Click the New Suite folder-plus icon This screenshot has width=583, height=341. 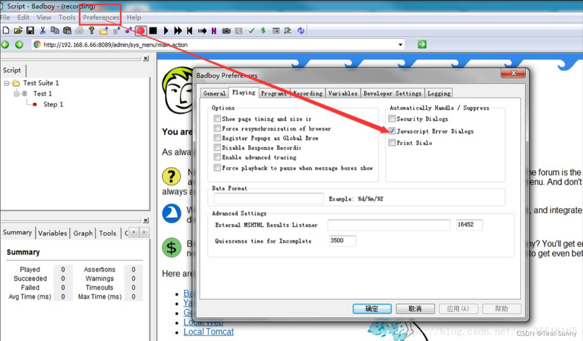[x=104, y=31]
